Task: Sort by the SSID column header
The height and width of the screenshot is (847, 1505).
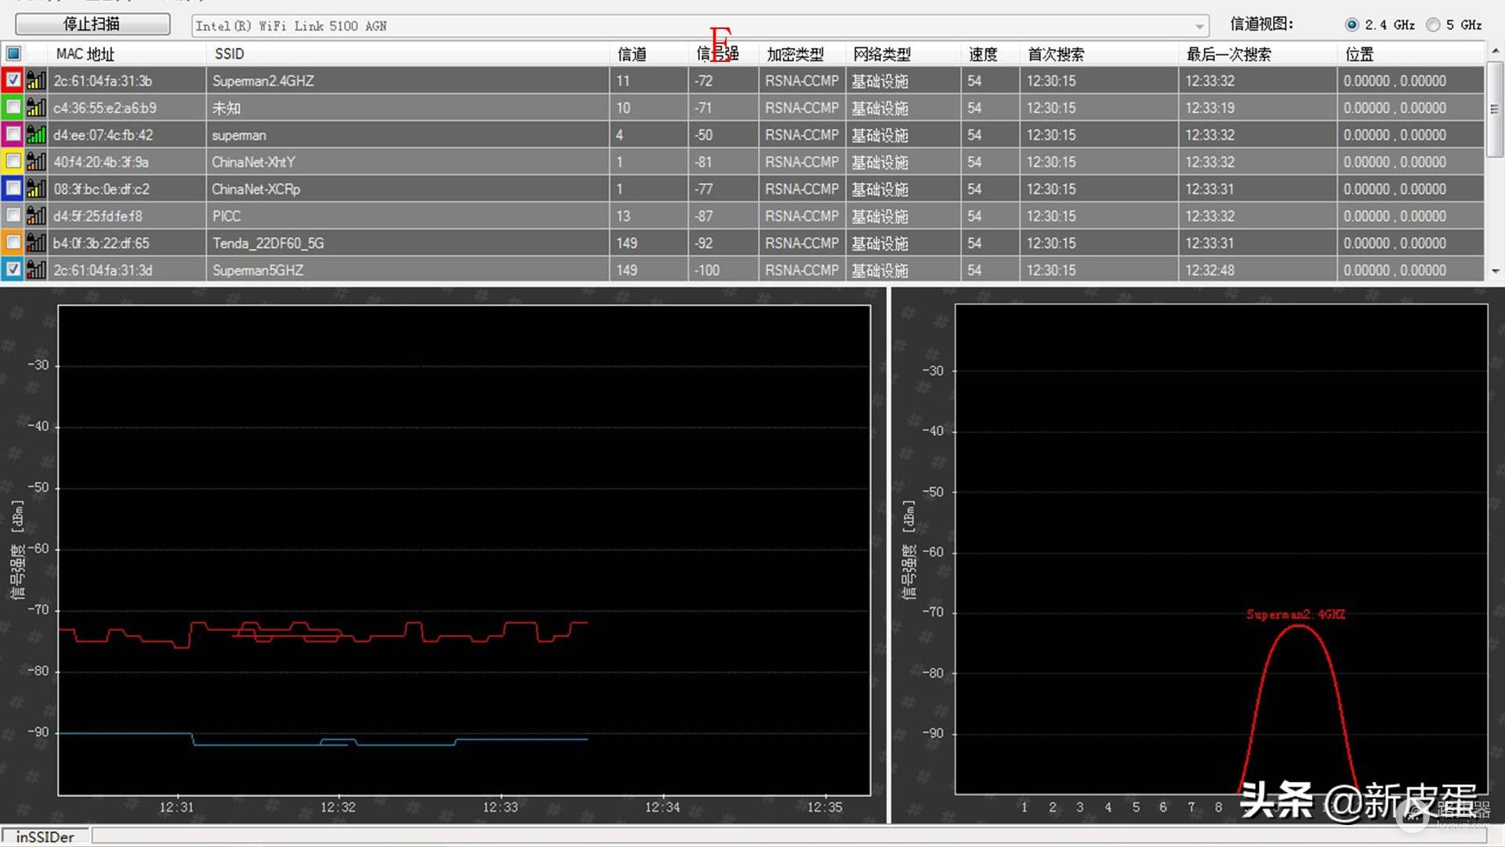Action: coord(408,53)
